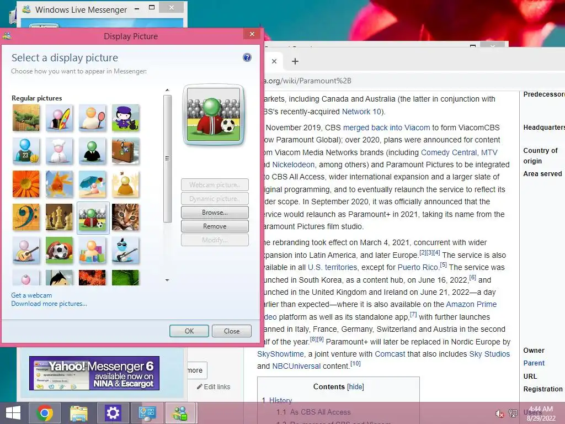Select the brown travel suitcase picture
Viewport: 565px width, 424px height.
[x=125, y=151]
